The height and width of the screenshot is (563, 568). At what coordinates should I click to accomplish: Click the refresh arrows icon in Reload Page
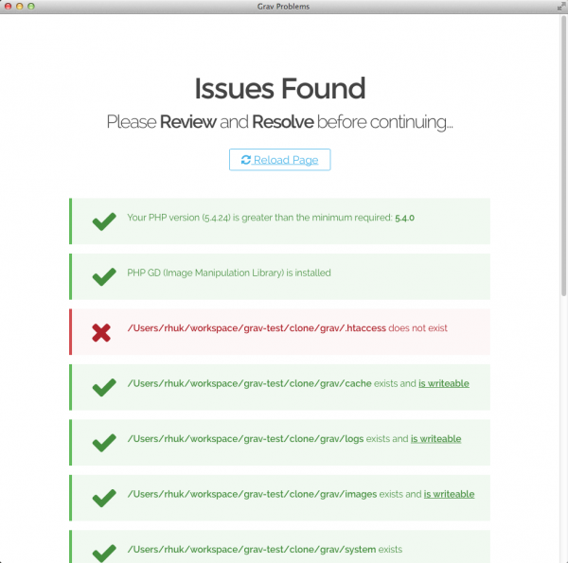(x=246, y=160)
